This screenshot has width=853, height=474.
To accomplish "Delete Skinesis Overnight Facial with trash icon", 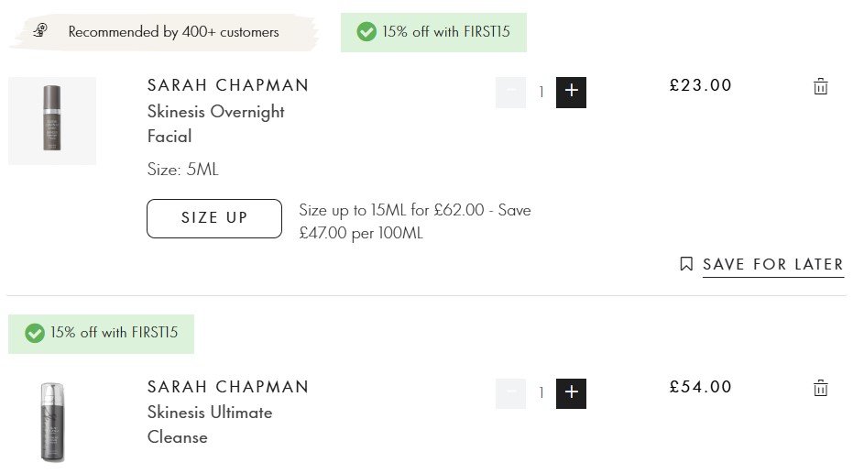I will [820, 86].
